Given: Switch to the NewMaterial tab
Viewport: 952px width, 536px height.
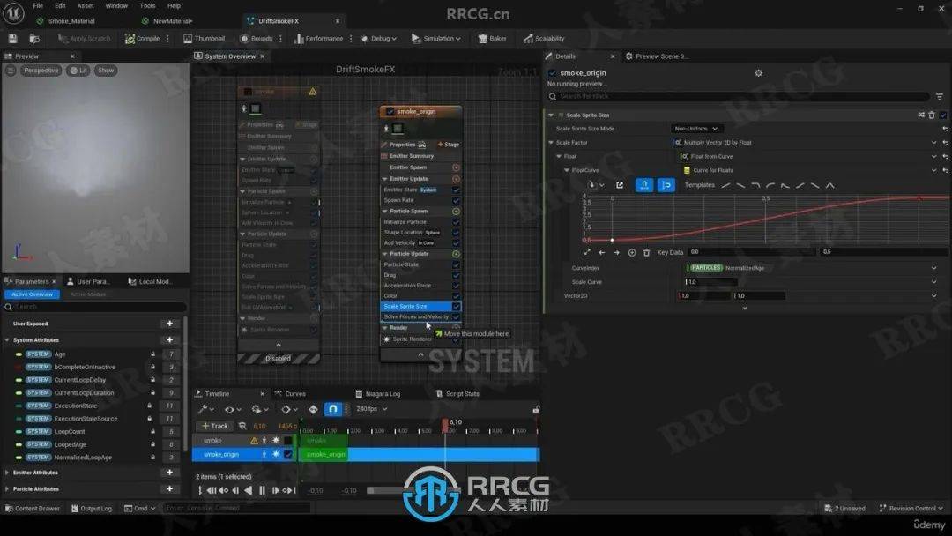Looking at the screenshot, I should [167, 20].
